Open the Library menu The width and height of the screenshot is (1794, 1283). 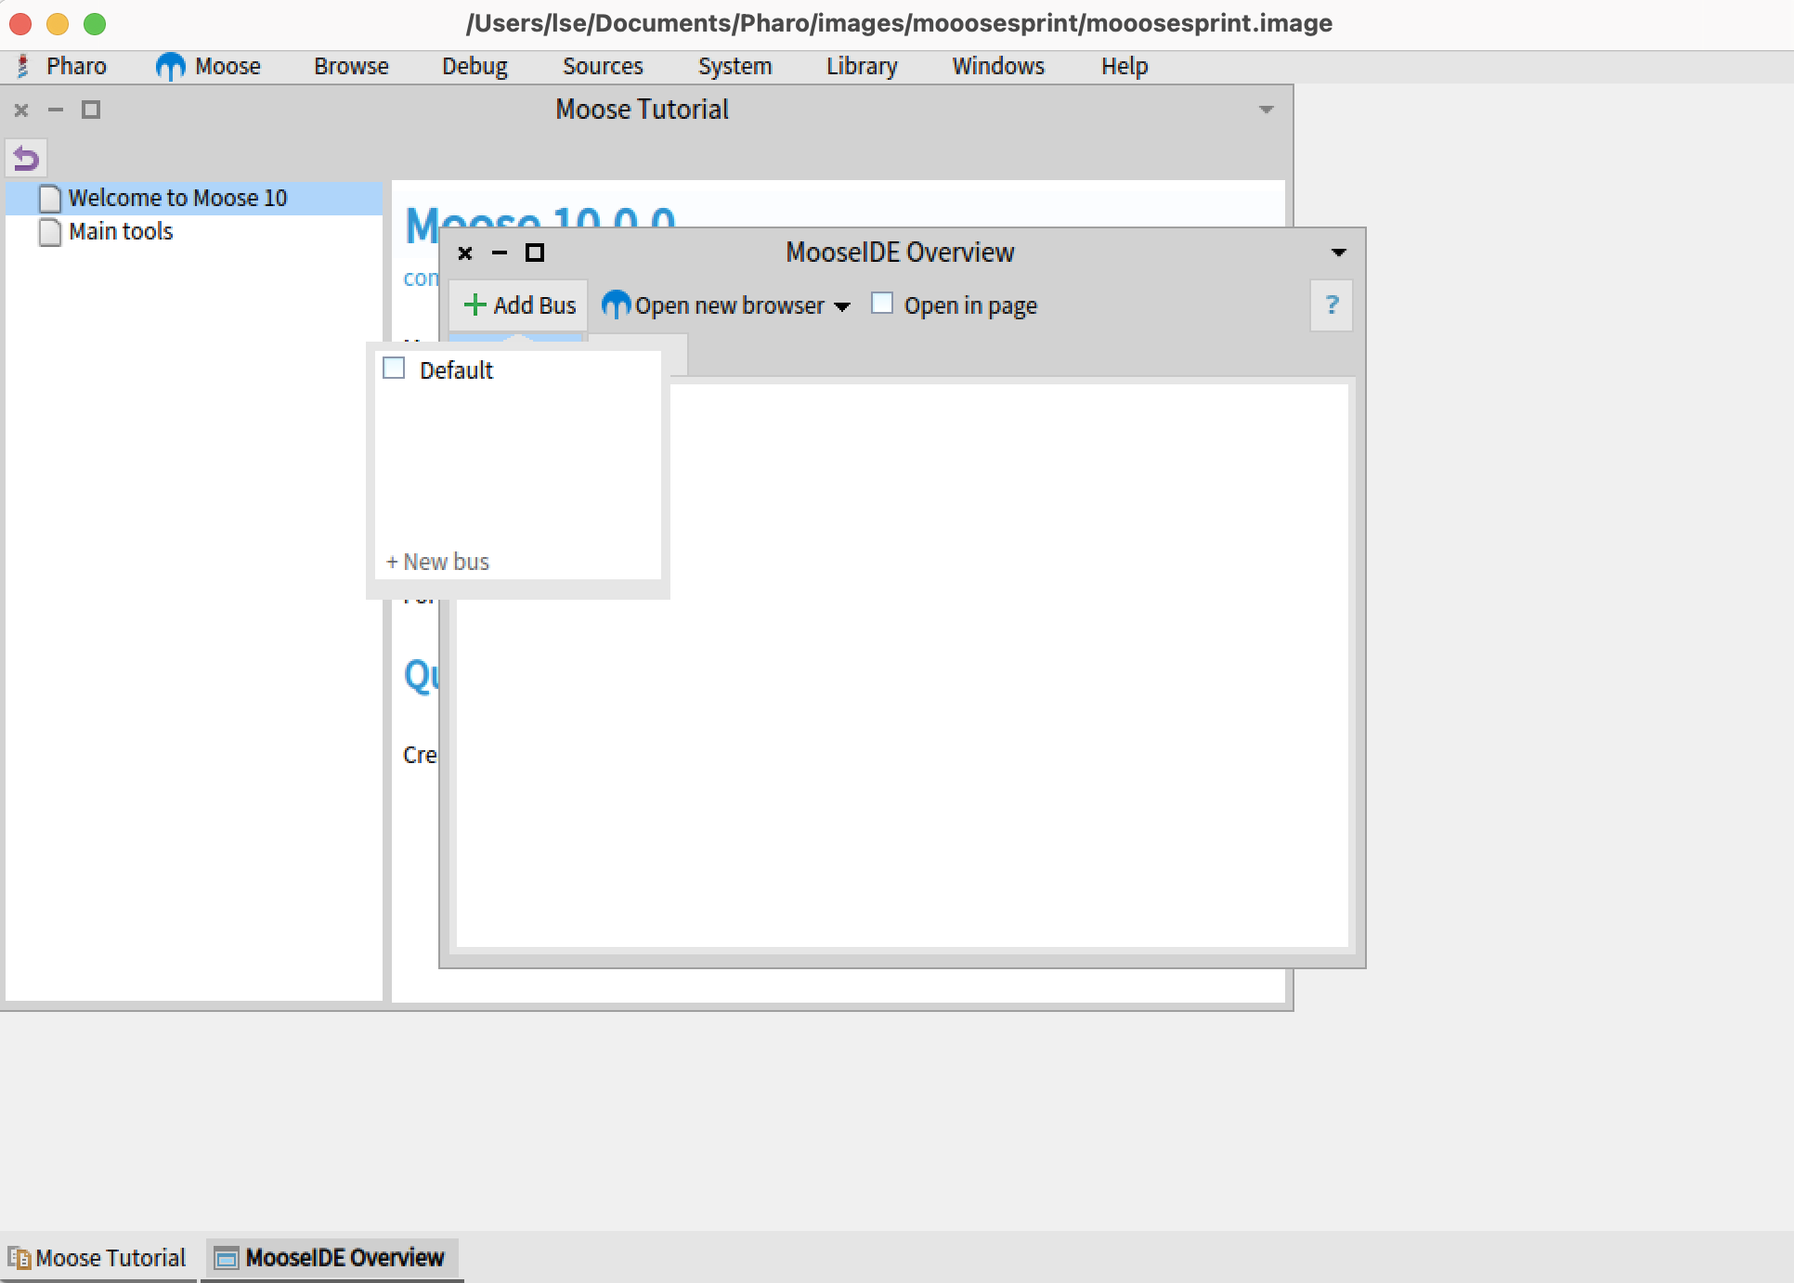(x=861, y=66)
